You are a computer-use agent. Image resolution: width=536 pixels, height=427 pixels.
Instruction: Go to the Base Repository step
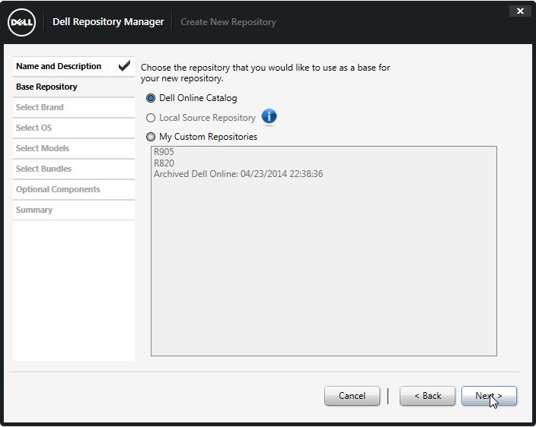74,87
